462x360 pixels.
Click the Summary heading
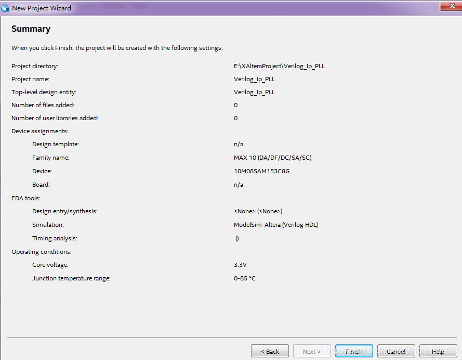31,29
